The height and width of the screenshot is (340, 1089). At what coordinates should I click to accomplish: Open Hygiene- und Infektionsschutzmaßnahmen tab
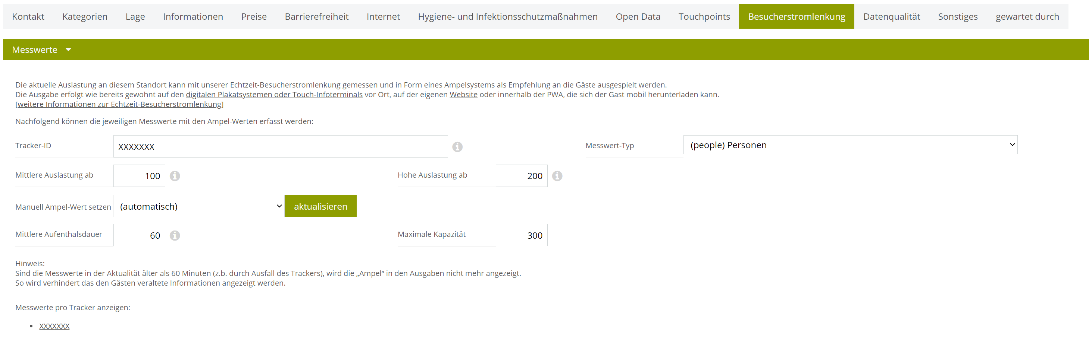click(x=508, y=16)
